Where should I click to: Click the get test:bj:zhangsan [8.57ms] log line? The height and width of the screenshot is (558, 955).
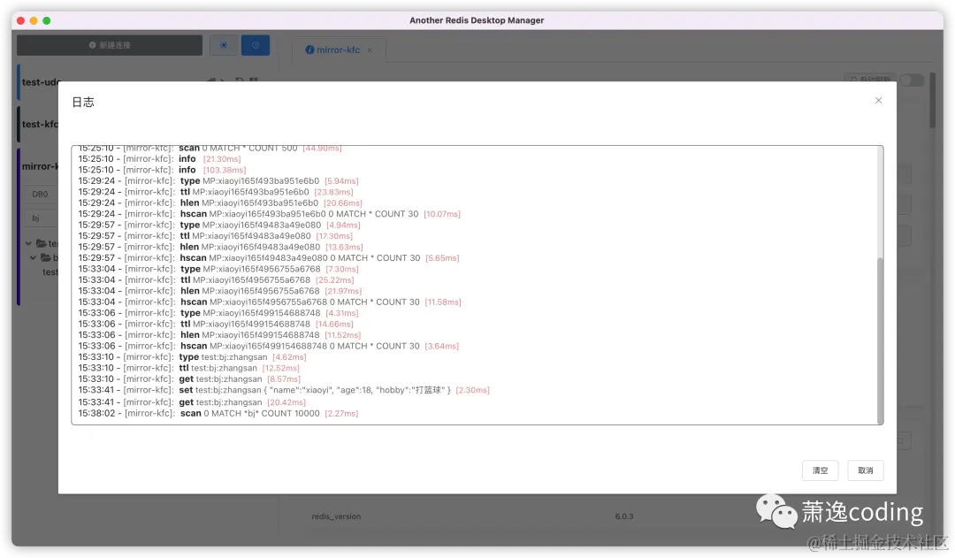tap(189, 379)
